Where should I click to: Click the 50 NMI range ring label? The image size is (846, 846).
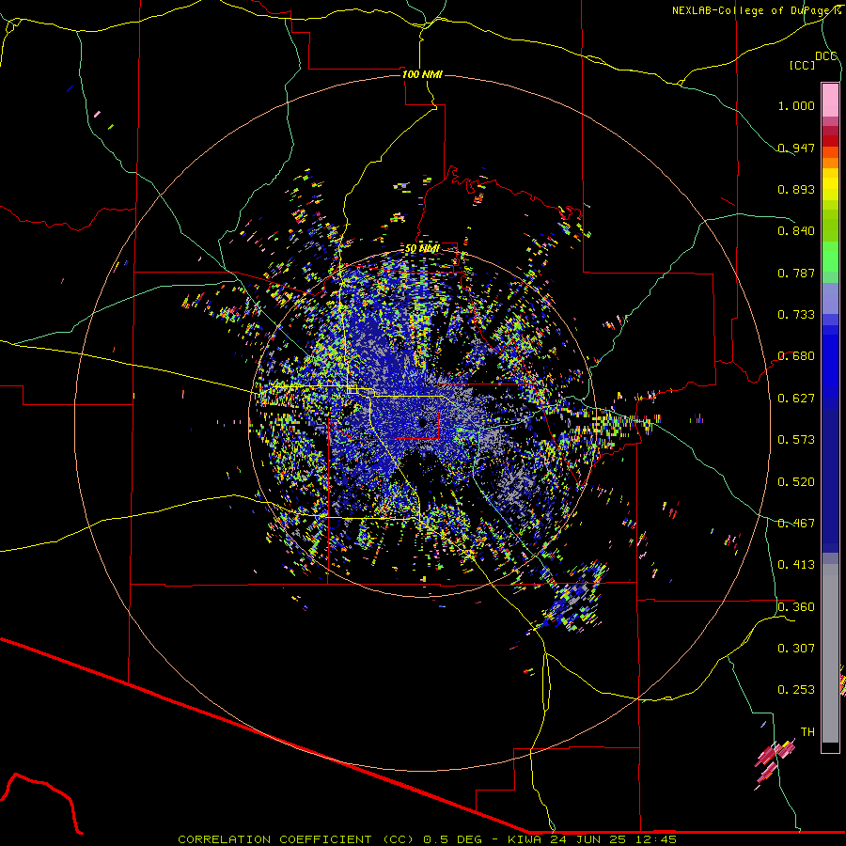[x=422, y=248]
